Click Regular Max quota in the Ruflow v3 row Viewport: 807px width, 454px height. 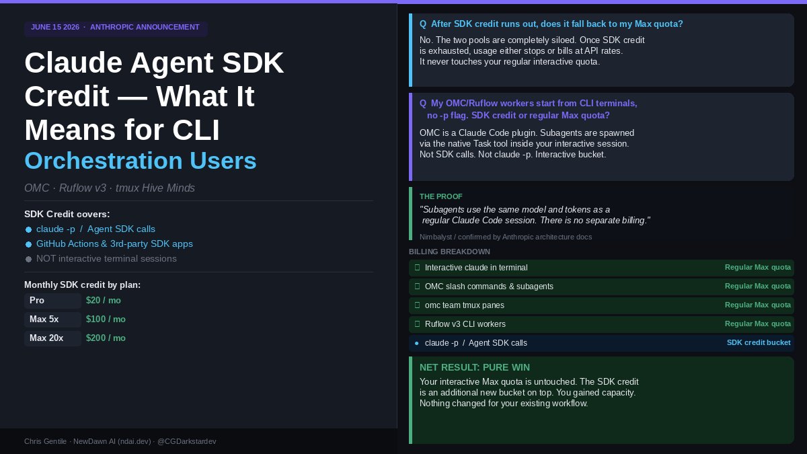758,324
